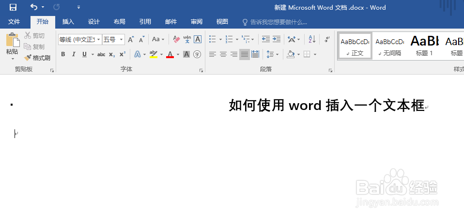Apply red font color

point(170,54)
